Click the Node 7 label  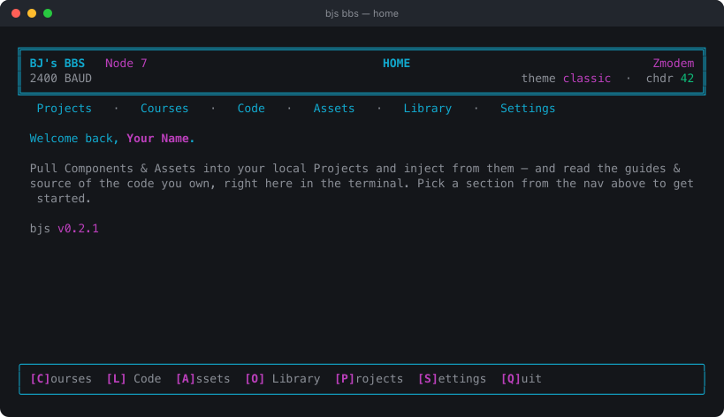pyautogui.click(x=126, y=64)
